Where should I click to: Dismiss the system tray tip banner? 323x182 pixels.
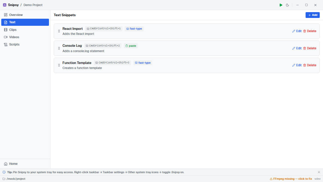319,172
